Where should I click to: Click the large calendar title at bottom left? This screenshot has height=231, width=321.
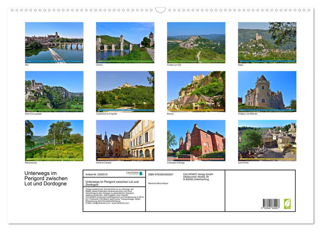point(46,178)
